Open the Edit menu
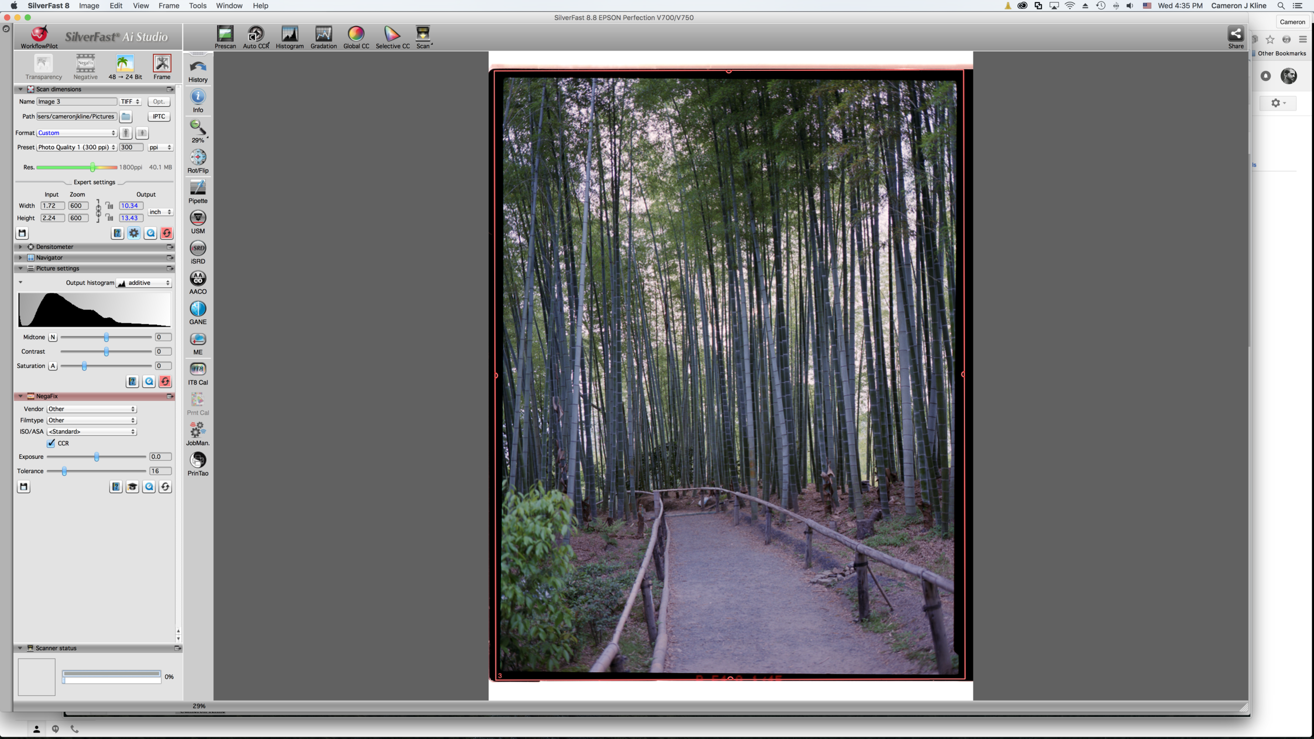The height and width of the screenshot is (739, 1314). tap(116, 6)
